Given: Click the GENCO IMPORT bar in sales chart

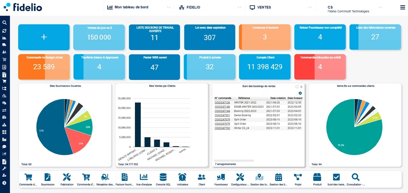Looking at the screenshot, I should (138, 125).
